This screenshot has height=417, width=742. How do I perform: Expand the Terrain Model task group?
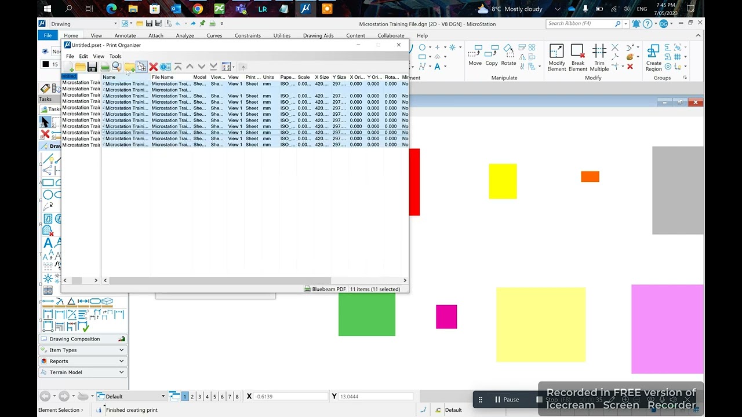coord(83,372)
